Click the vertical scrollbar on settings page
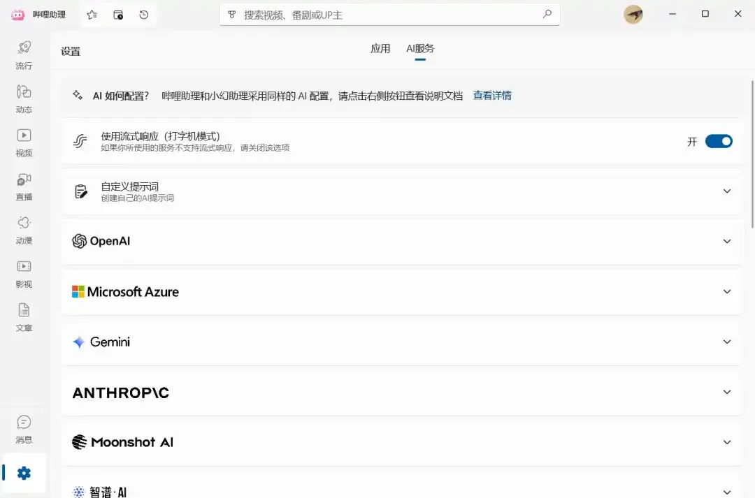Image resolution: width=755 pixels, height=498 pixels. click(753, 154)
